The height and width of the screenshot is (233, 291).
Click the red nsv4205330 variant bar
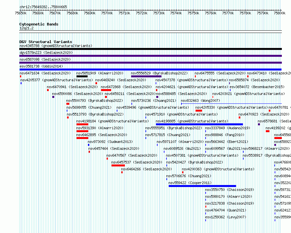click(x=199, y=111)
